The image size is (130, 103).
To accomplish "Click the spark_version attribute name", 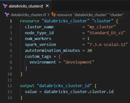I will coord(41,45).
